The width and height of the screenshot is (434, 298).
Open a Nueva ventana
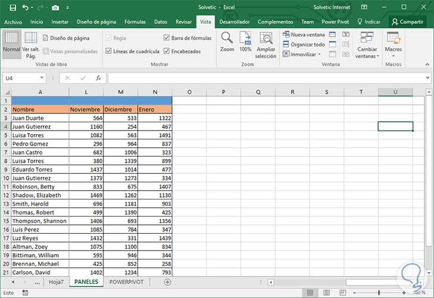click(304, 34)
